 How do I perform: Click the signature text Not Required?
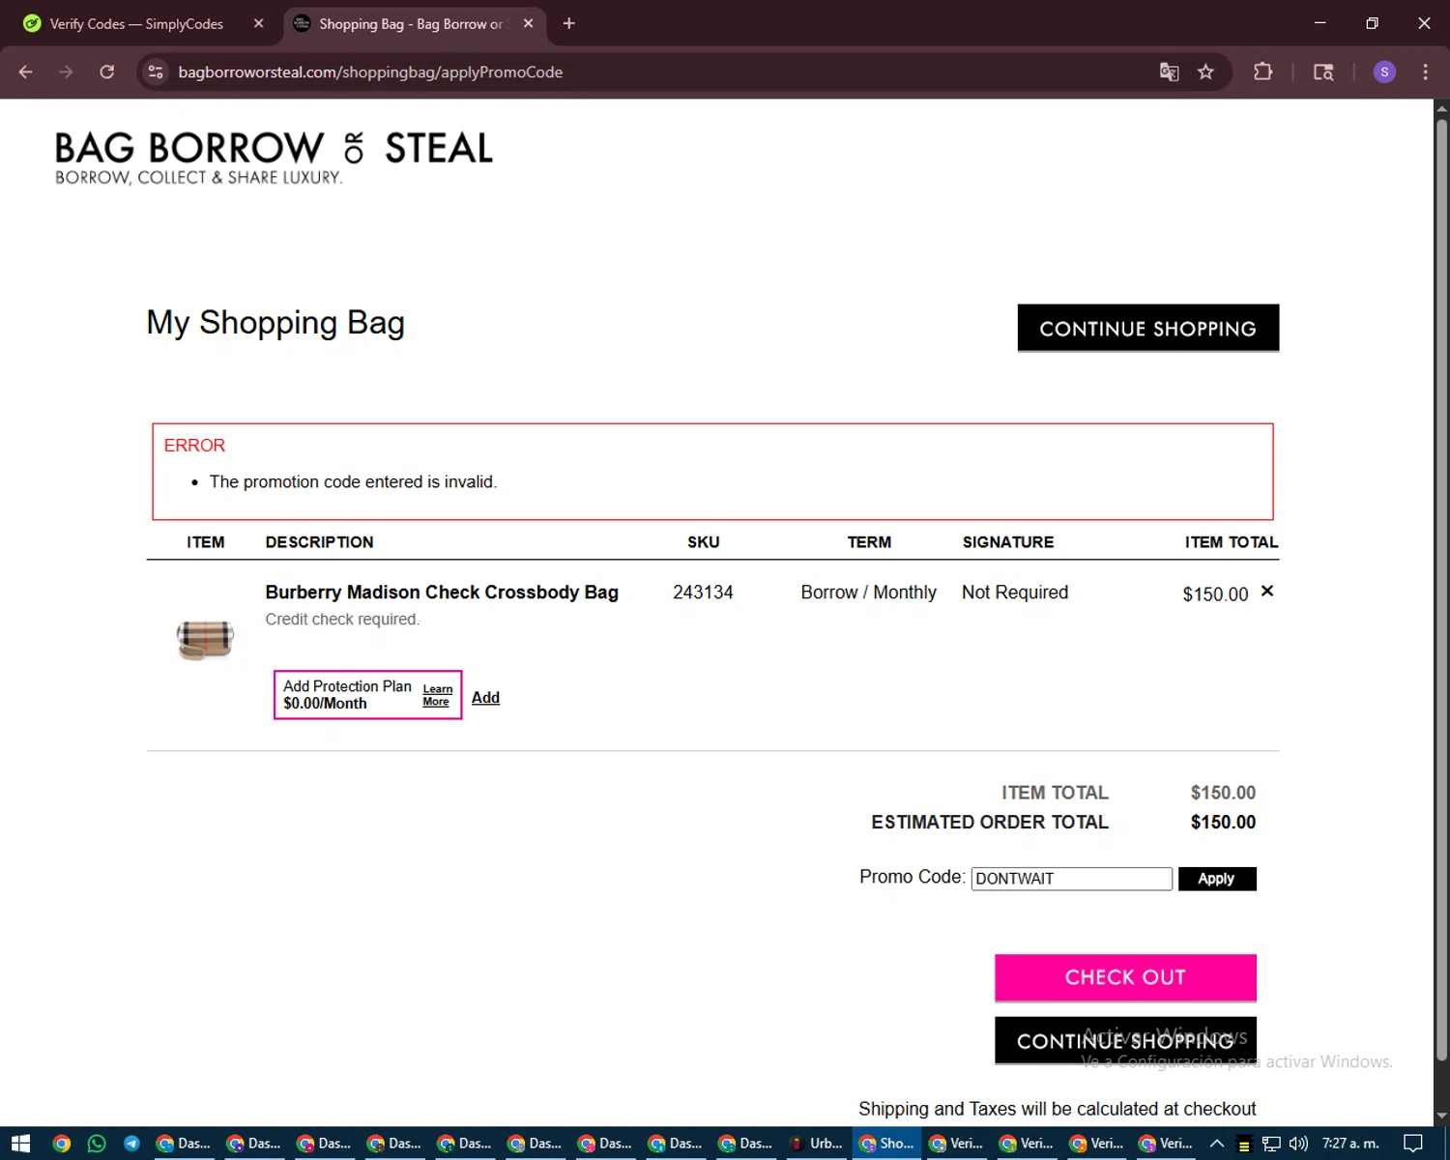point(1015,593)
